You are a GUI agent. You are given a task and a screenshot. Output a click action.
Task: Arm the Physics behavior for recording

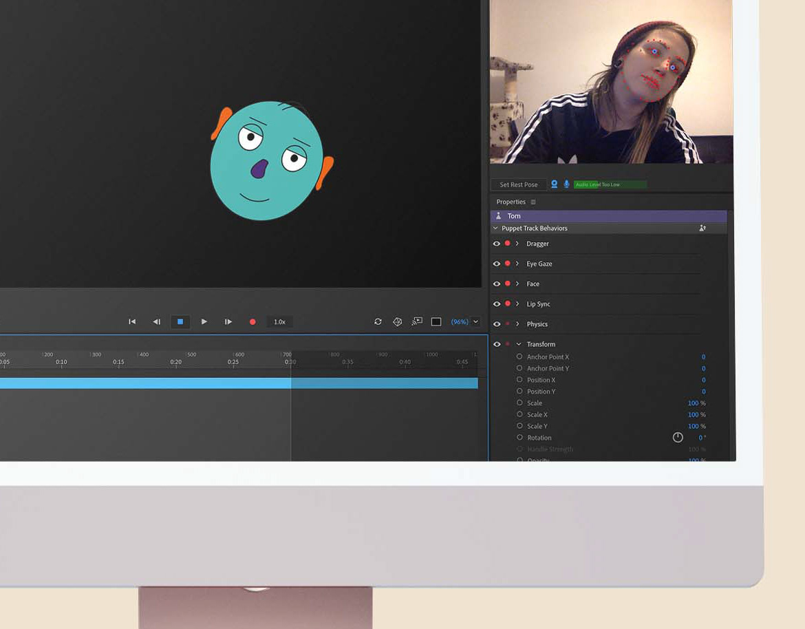507,324
